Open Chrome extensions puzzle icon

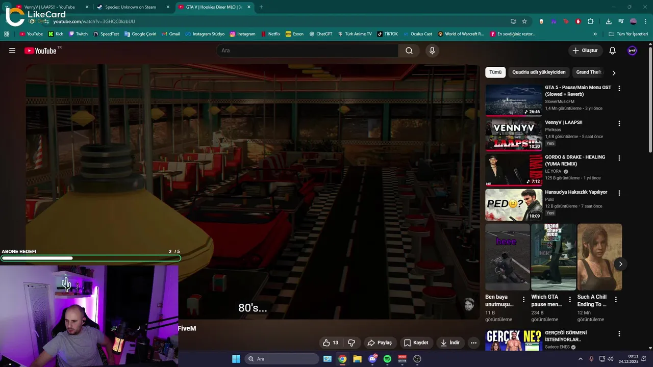591,21
